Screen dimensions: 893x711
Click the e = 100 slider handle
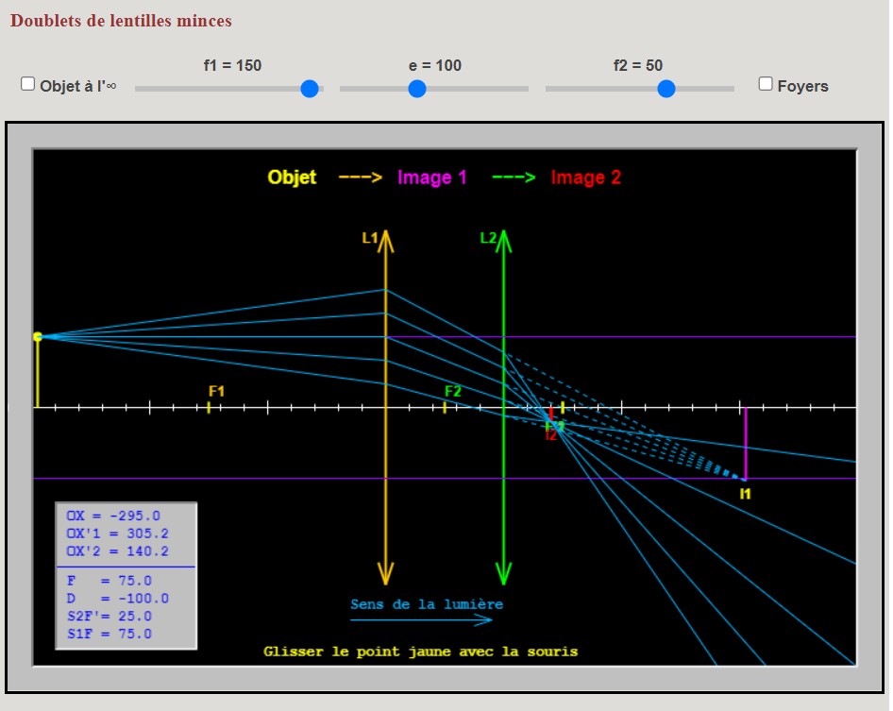point(417,89)
